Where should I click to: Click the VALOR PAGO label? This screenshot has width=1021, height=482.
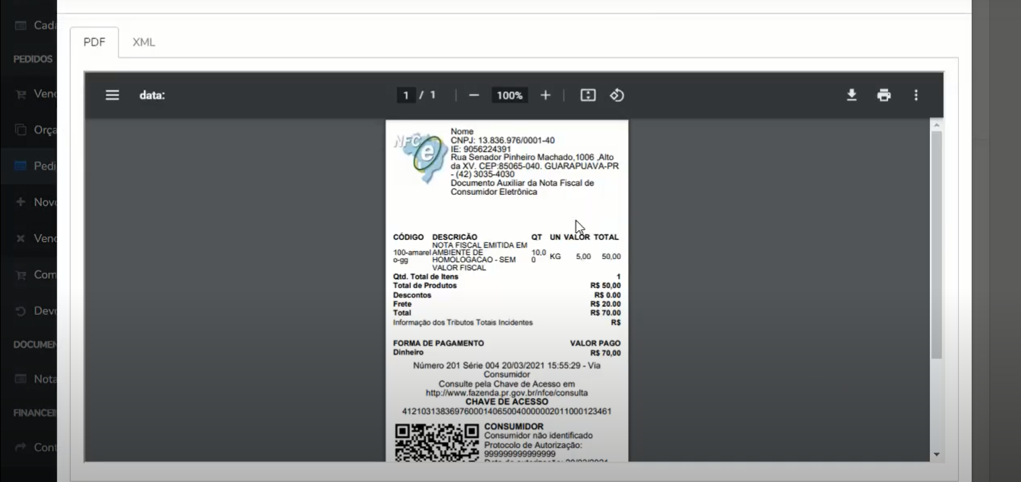[x=595, y=343]
